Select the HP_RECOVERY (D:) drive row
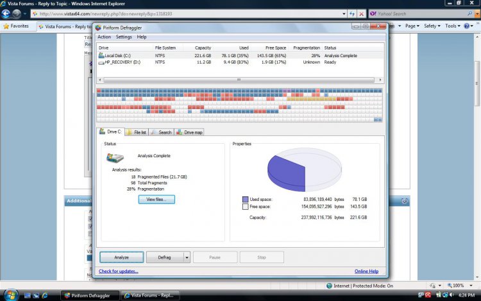Viewport: 481px width, 301px height. click(240, 62)
